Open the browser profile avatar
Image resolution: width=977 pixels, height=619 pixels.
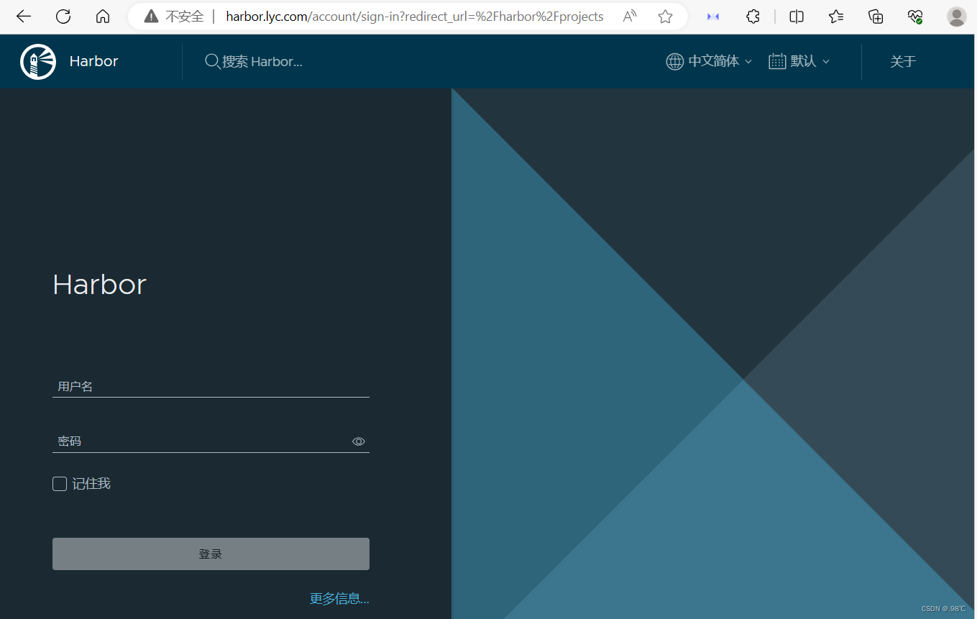[x=956, y=17]
